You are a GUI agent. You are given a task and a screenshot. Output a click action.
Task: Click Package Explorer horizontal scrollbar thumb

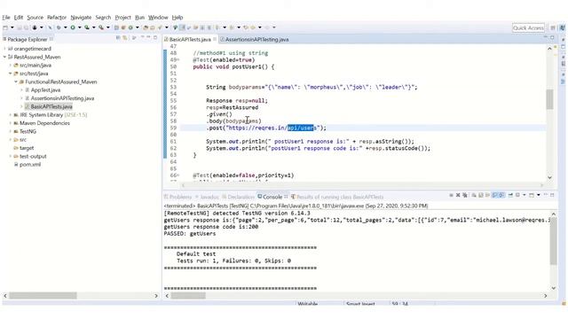point(43,295)
